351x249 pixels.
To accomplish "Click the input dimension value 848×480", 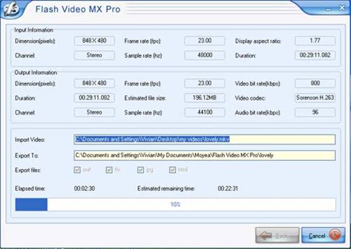I will [x=94, y=41].
